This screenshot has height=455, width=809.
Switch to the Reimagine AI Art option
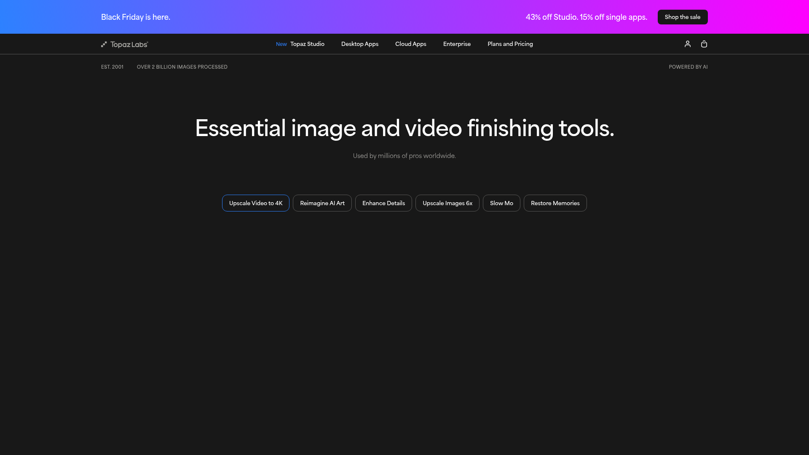[x=322, y=203]
